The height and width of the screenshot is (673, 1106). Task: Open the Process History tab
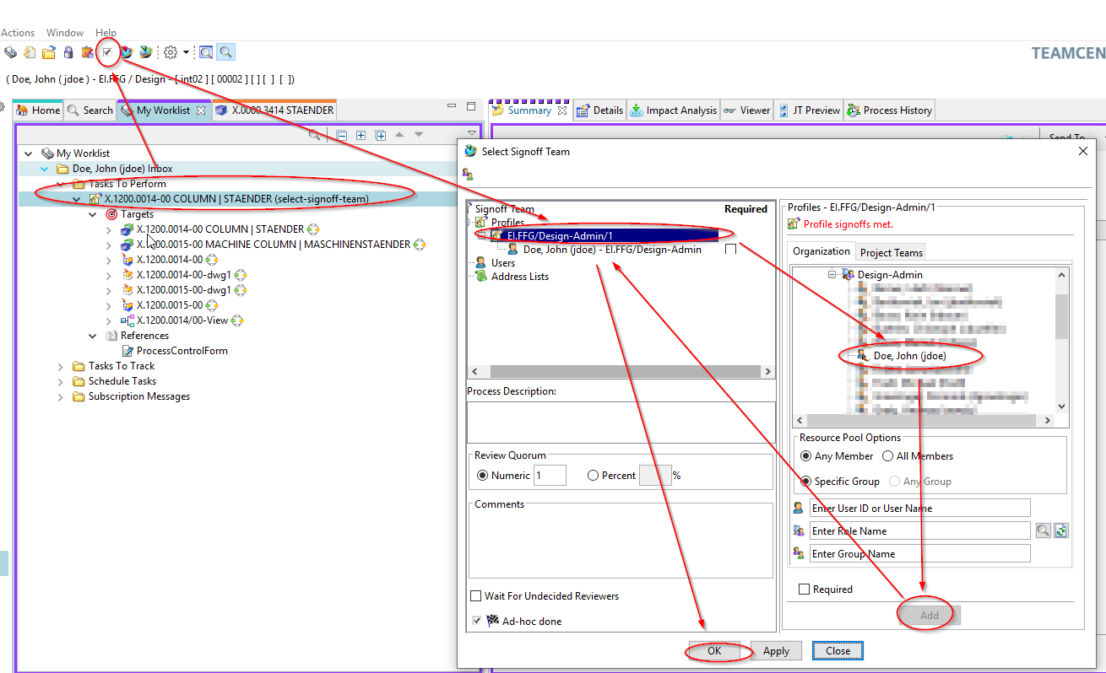coord(889,110)
